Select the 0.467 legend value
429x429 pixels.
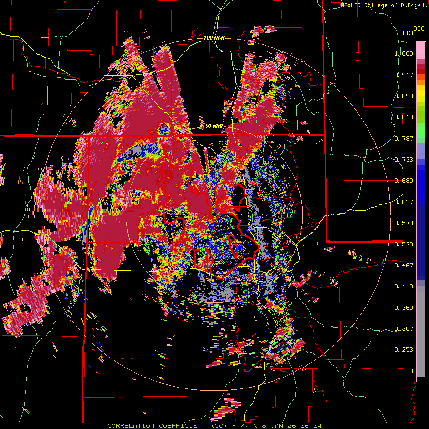coord(404,265)
